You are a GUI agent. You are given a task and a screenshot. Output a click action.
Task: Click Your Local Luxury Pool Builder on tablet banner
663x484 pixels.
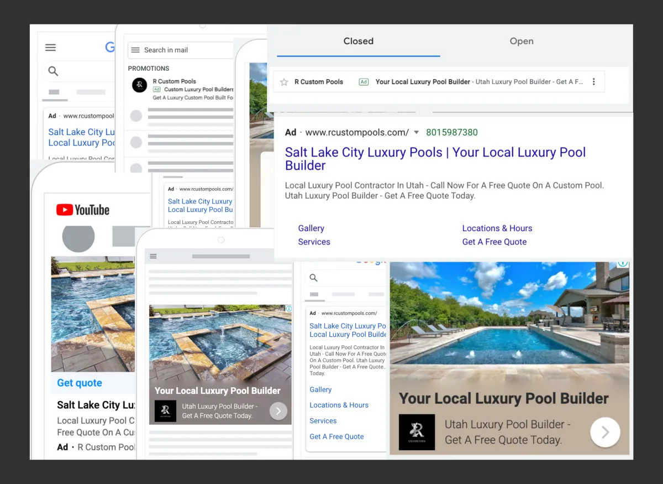(218, 391)
